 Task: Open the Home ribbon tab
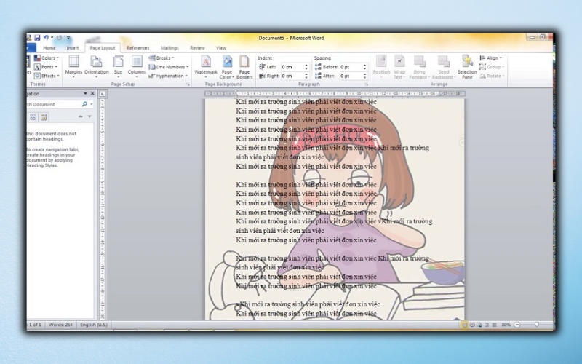(49, 48)
